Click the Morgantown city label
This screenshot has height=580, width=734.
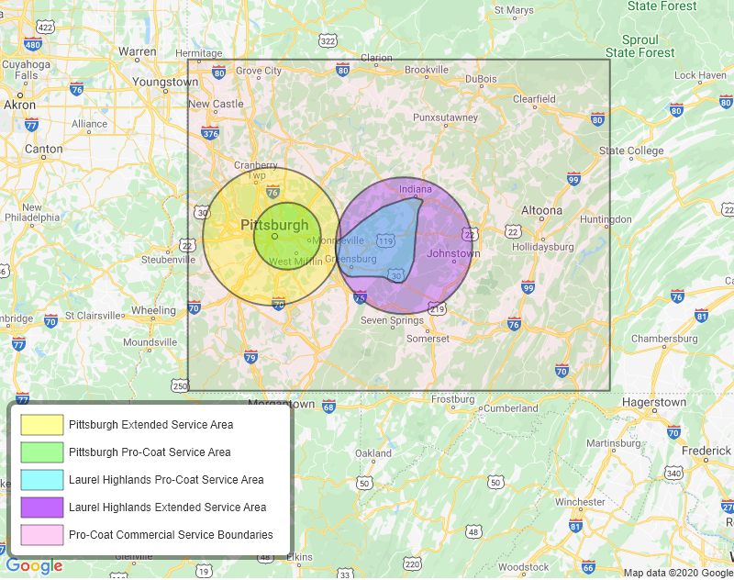click(282, 404)
